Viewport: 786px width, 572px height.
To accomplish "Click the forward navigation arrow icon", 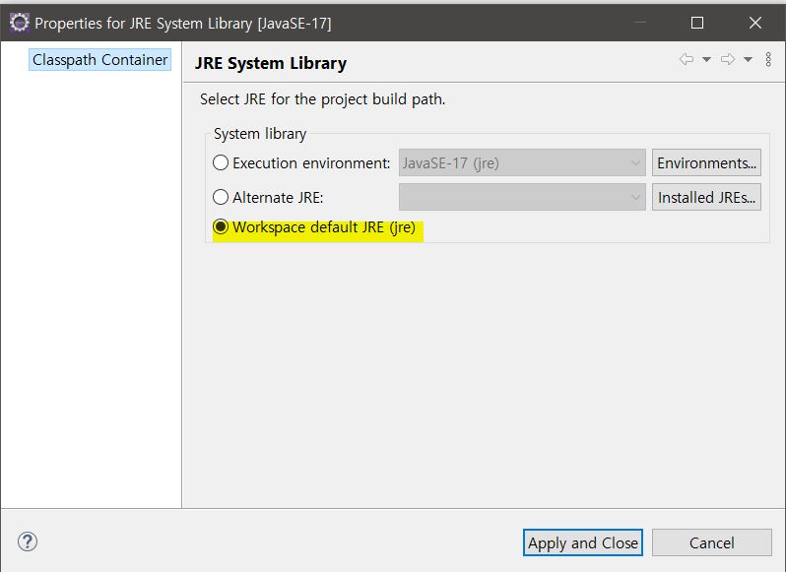I will 728,59.
